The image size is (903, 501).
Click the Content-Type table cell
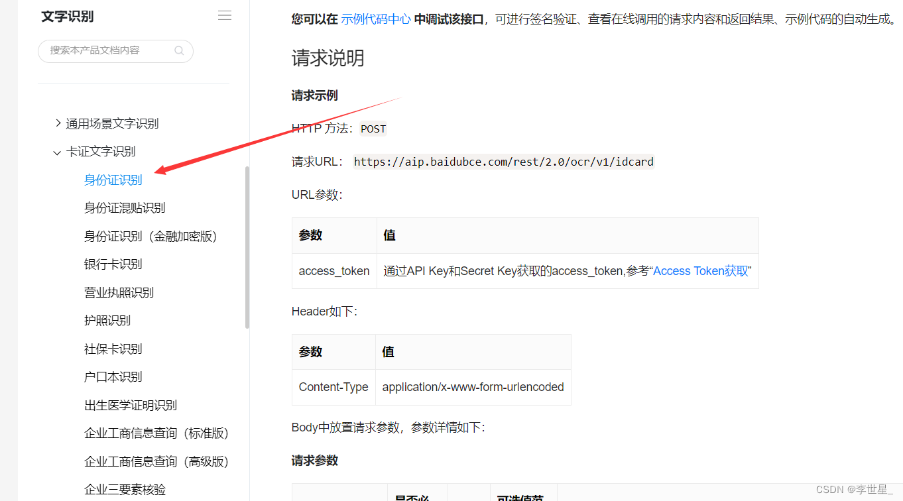click(x=333, y=387)
